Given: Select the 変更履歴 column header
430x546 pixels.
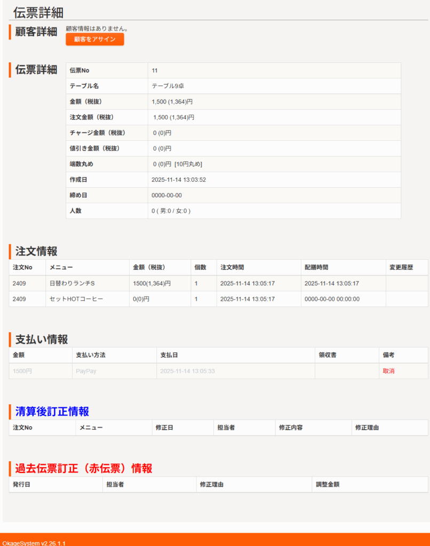Looking at the screenshot, I should pos(401,268).
